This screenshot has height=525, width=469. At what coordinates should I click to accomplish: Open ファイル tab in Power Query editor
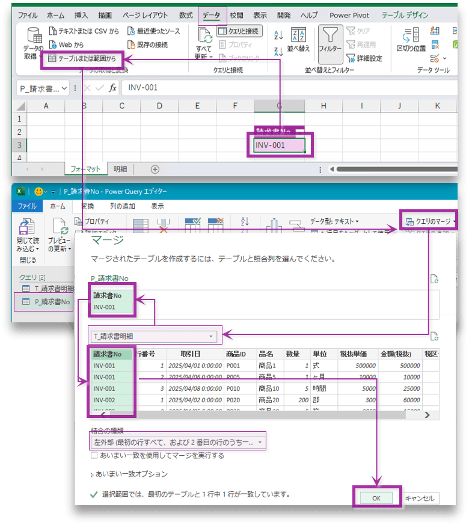(27, 206)
